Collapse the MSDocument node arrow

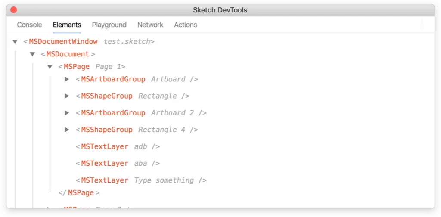pos(32,54)
